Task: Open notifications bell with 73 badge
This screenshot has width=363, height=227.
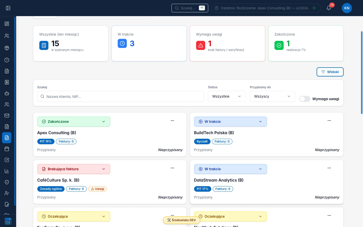Action: tap(329, 8)
